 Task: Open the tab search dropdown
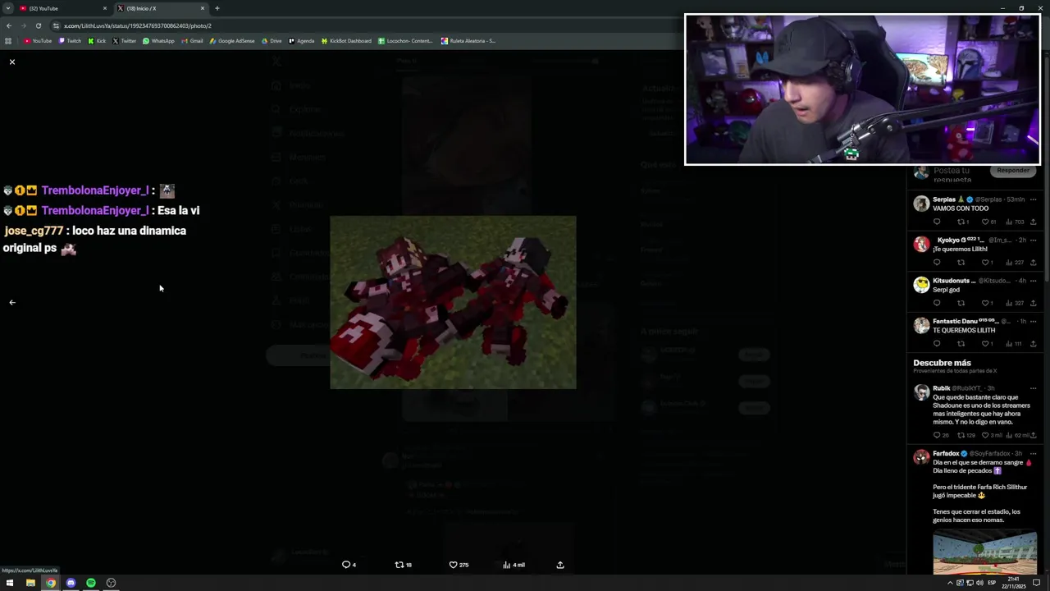click(7, 8)
